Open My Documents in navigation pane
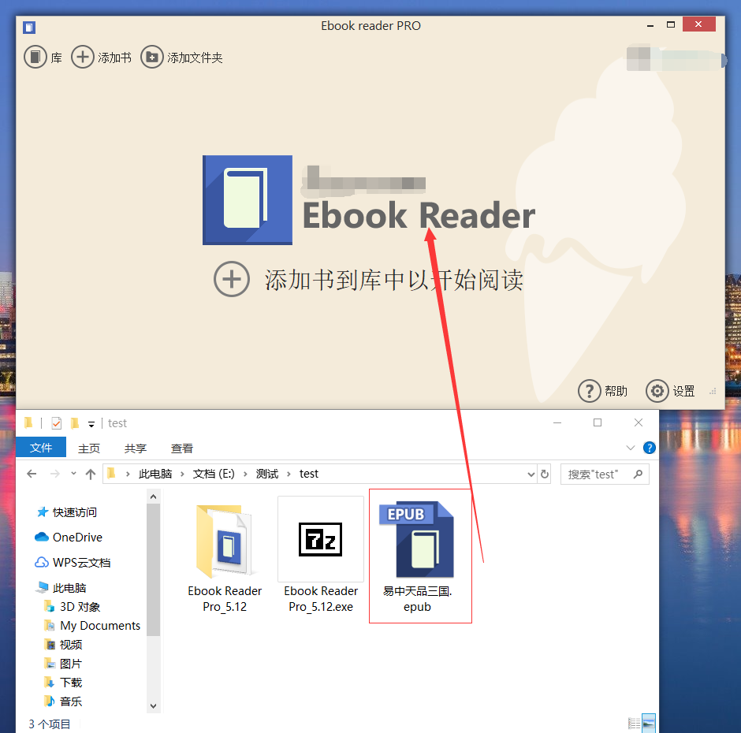This screenshot has width=741, height=733. (x=92, y=626)
